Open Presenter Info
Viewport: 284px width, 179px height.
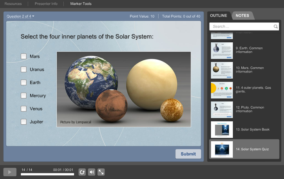tap(46, 4)
